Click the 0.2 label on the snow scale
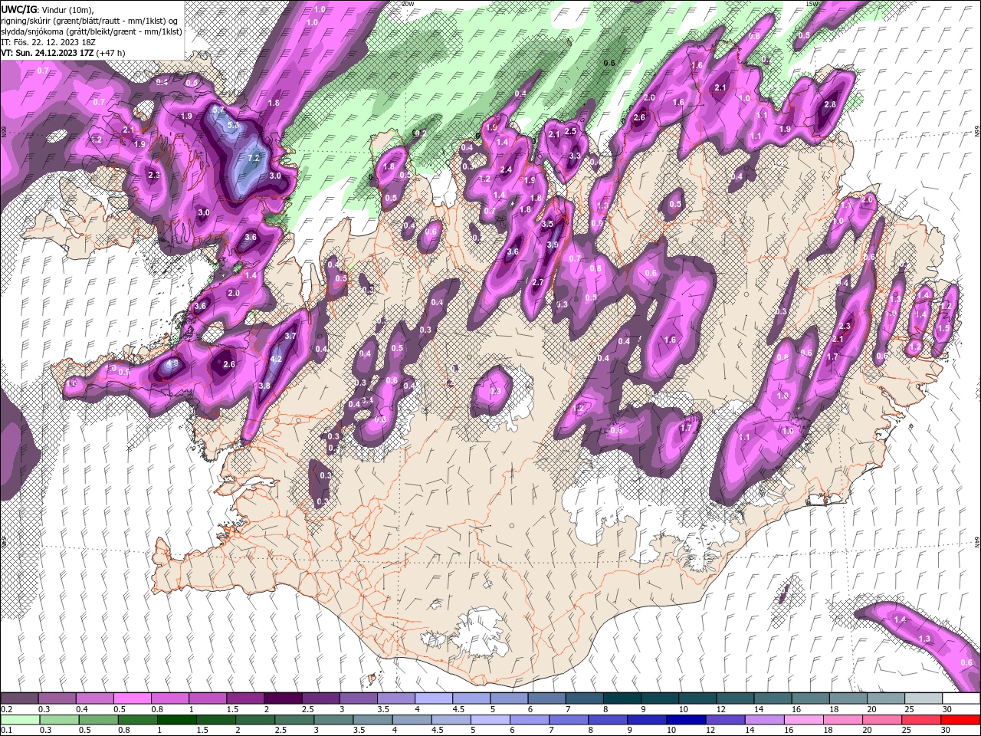The width and height of the screenshot is (981, 736). [x=7, y=709]
